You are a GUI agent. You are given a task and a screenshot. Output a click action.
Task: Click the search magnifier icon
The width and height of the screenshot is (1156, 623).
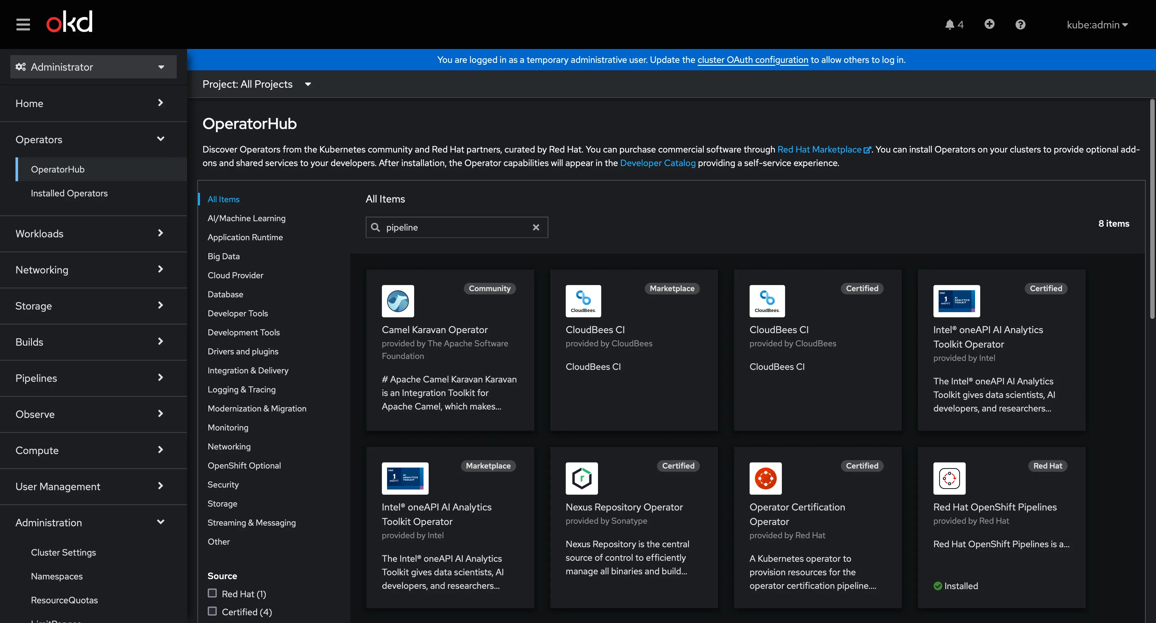coord(376,227)
